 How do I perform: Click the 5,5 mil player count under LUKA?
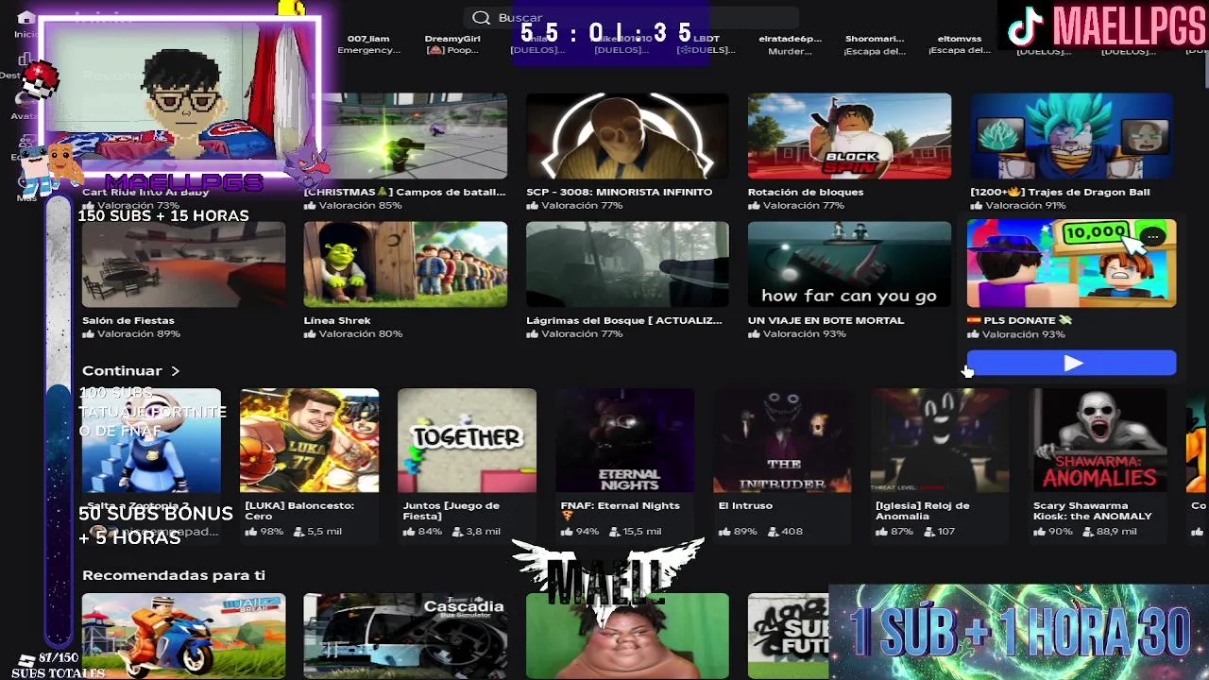[318, 532]
